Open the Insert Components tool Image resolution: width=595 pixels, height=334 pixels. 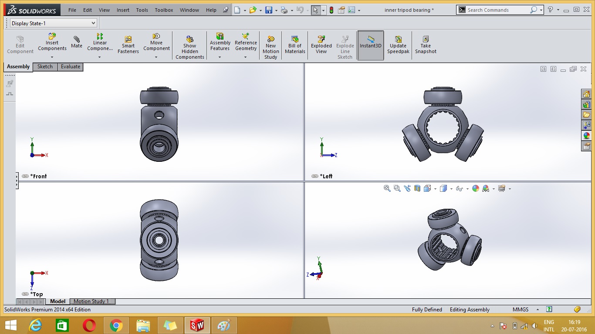tap(52, 42)
